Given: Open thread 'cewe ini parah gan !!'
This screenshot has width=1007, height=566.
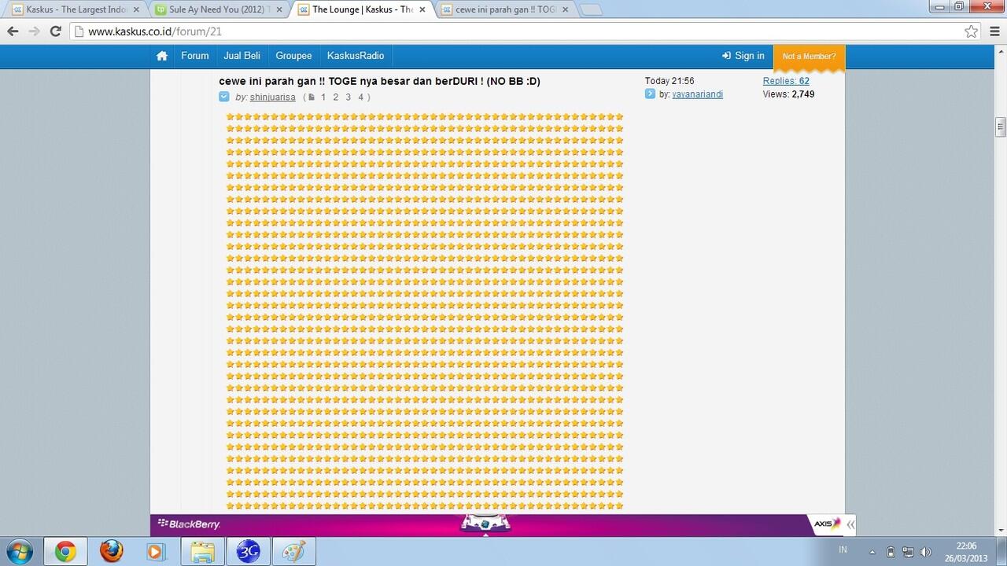Looking at the screenshot, I should [379, 81].
